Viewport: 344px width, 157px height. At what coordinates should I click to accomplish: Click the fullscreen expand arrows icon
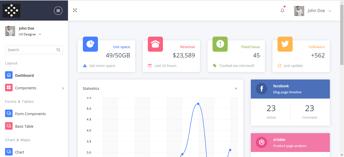point(75,10)
